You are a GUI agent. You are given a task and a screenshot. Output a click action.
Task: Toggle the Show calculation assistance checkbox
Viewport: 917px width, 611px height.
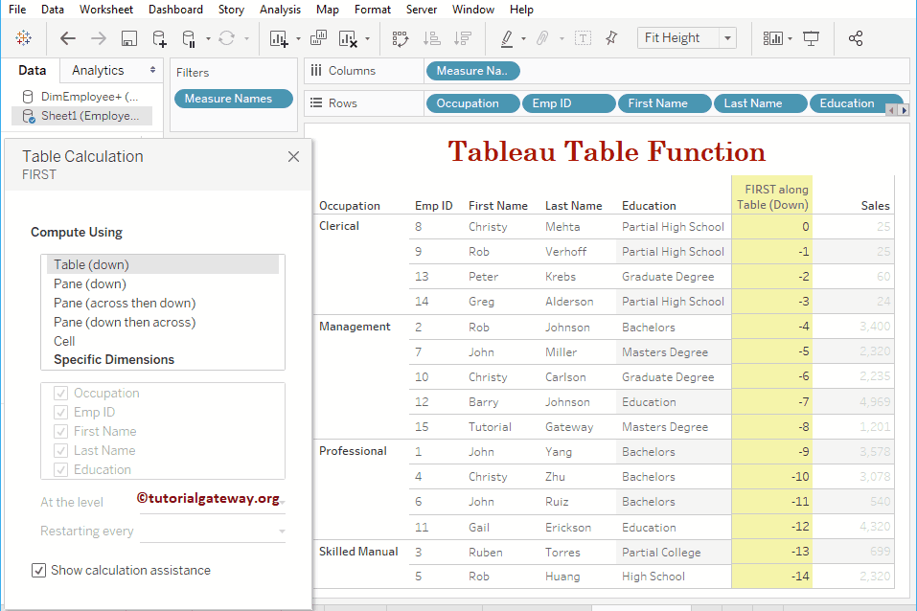coord(39,570)
